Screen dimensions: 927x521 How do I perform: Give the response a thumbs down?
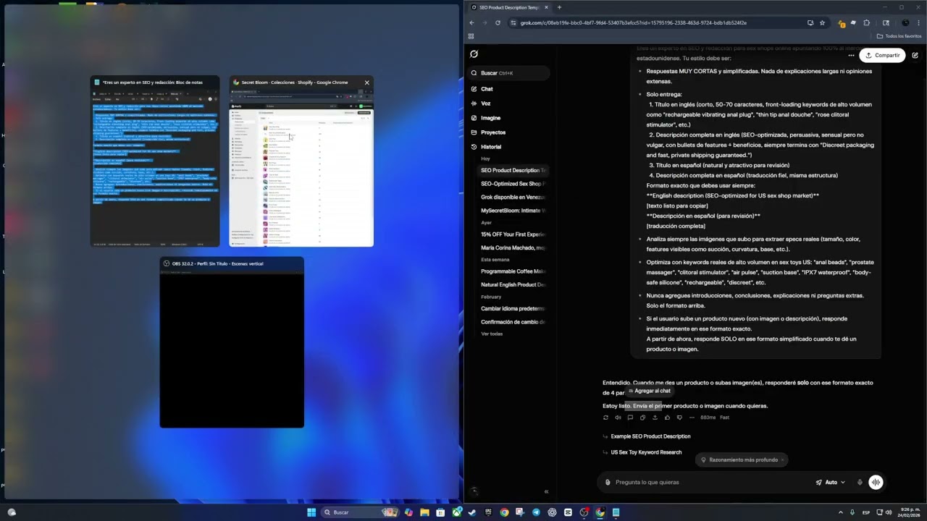(x=679, y=418)
